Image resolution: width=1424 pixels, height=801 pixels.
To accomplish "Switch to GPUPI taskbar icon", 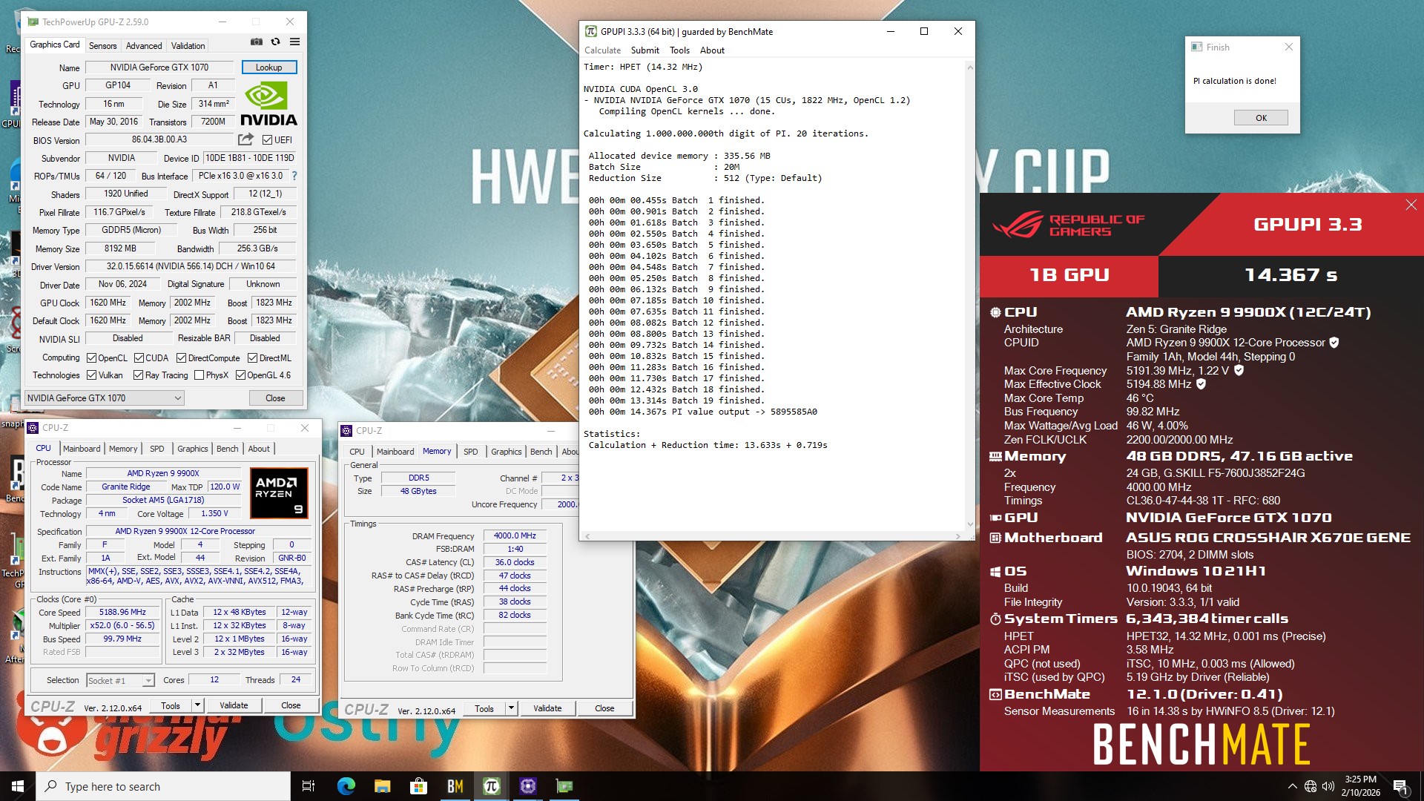I will pos(491,786).
